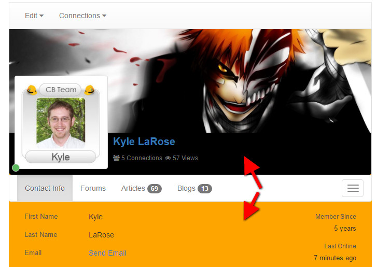Click the First Name value Kyle
377x267 pixels.
[96, 217]
